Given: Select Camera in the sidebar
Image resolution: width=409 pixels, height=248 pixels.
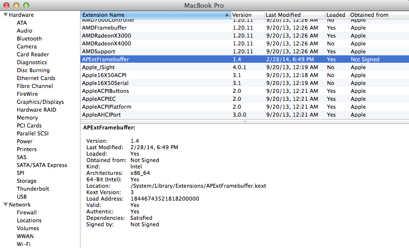Looking at the screenshot, I should click(x=27, y=46).
